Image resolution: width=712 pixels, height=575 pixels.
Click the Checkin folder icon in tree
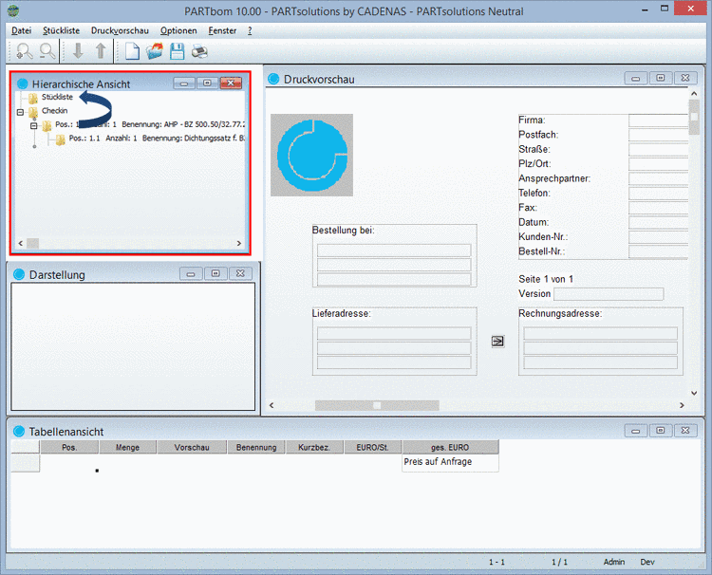point(32,112)
